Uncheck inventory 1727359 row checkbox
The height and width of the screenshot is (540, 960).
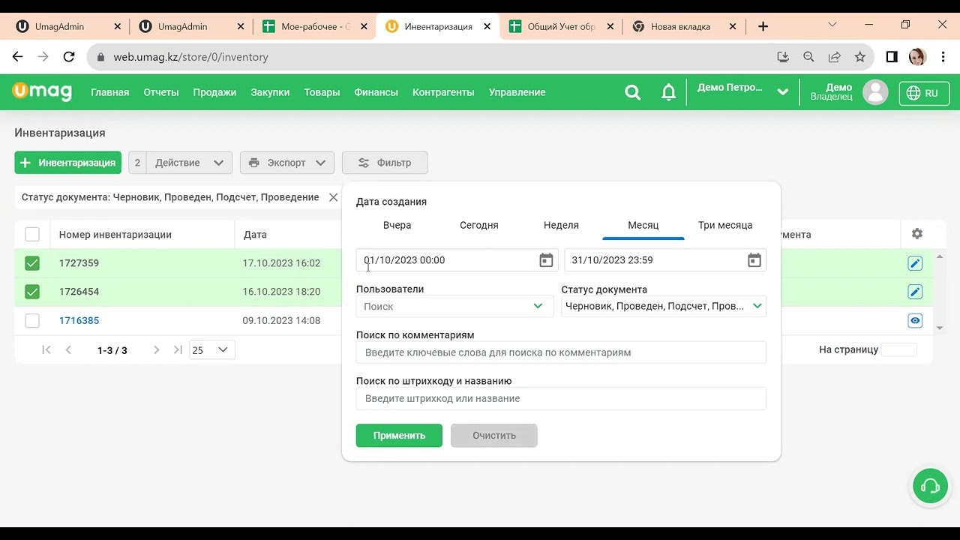tap(32, 263)
